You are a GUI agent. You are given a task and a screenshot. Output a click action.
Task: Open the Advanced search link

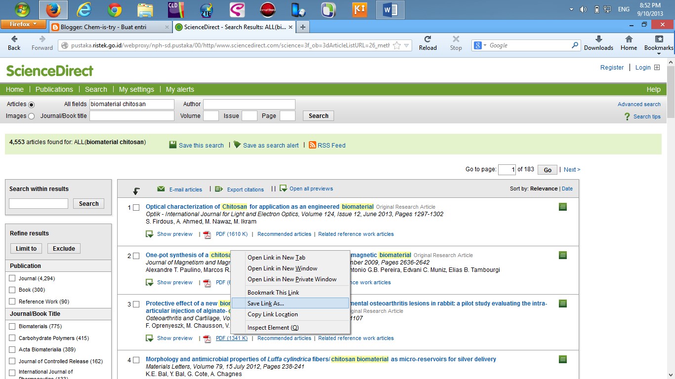639,104
